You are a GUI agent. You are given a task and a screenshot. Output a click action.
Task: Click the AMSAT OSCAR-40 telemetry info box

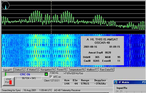pyautogui.click(x=102, y=51)
